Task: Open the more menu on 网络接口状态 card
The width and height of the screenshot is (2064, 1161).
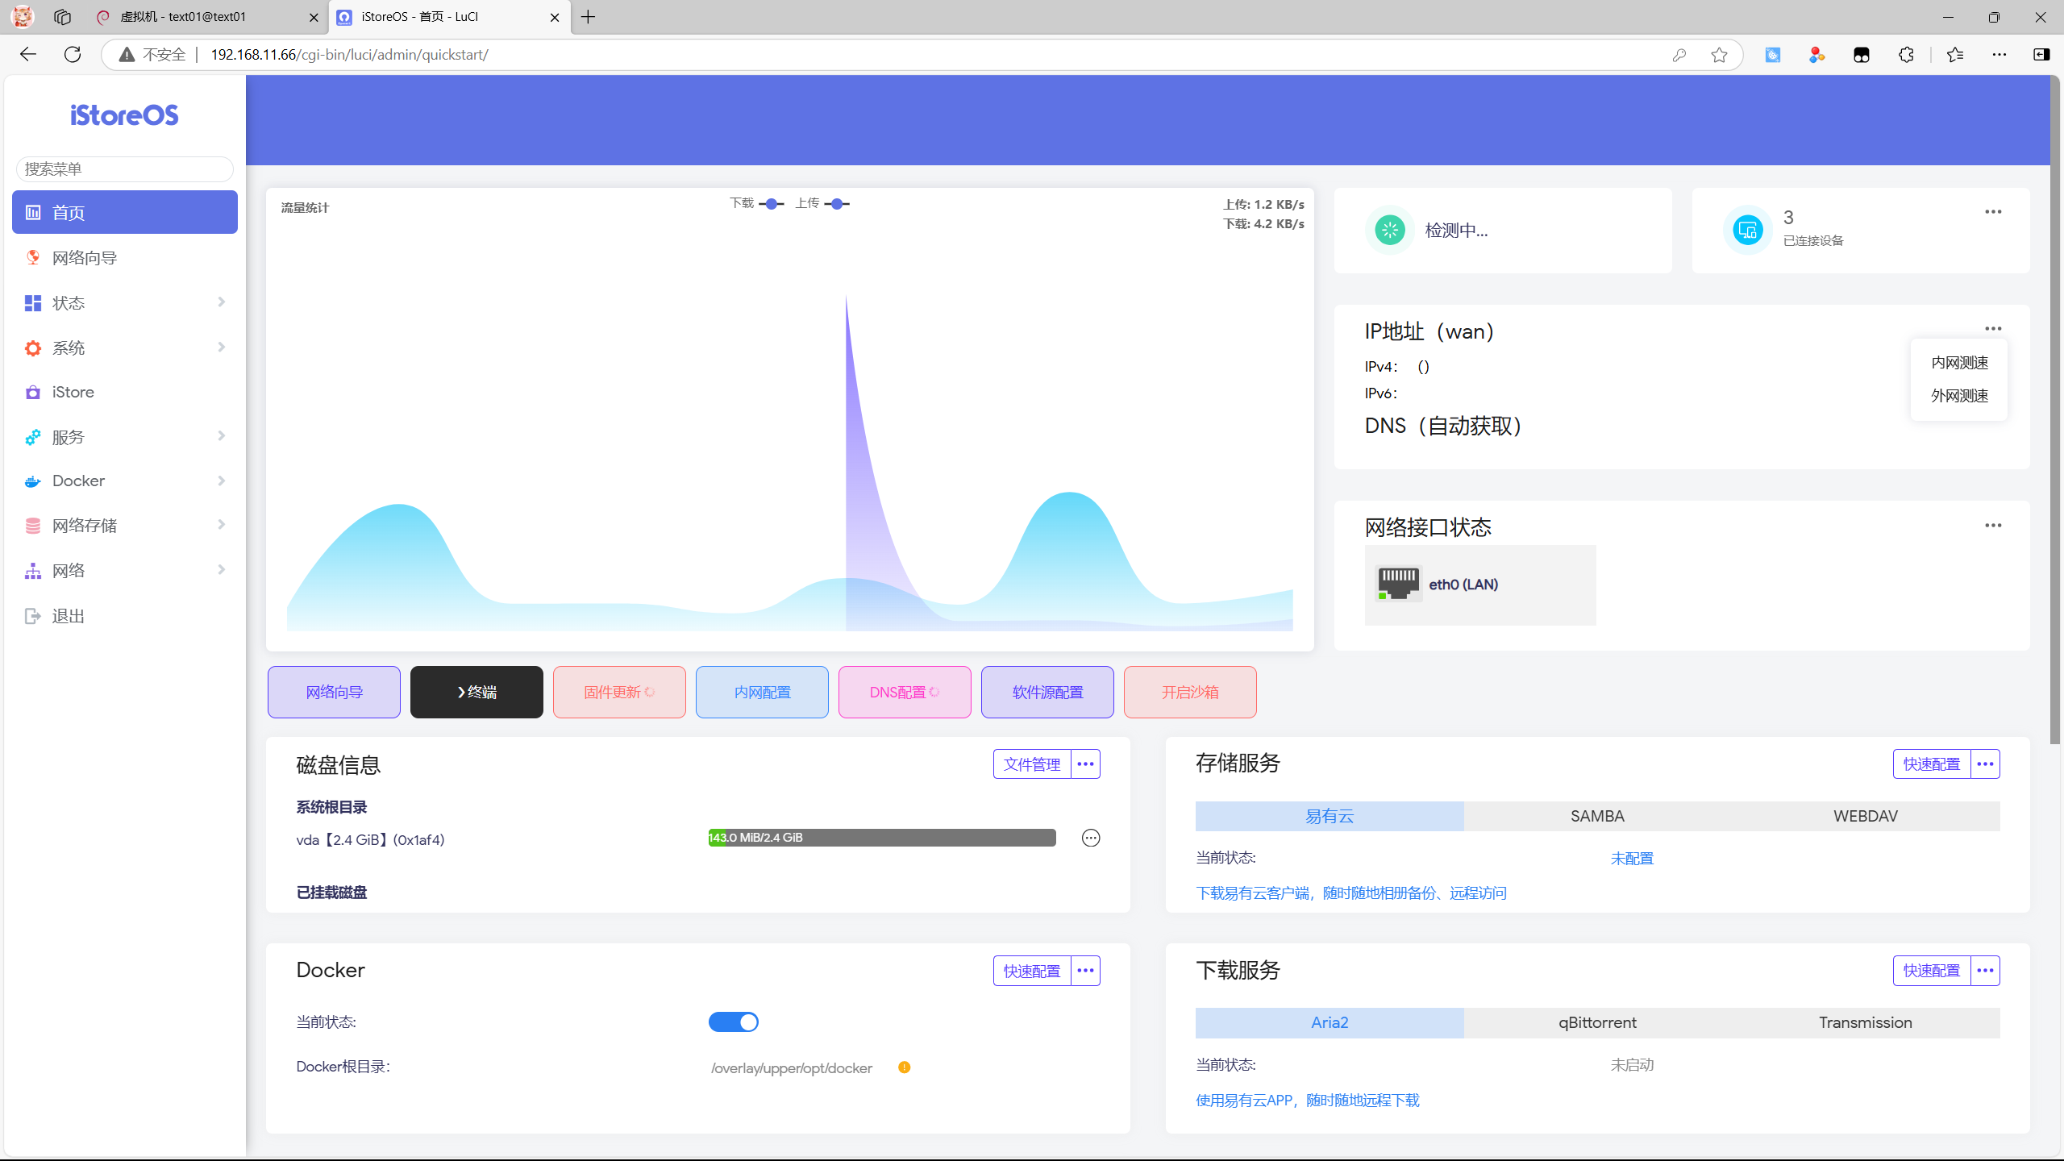Action: 1993,526
